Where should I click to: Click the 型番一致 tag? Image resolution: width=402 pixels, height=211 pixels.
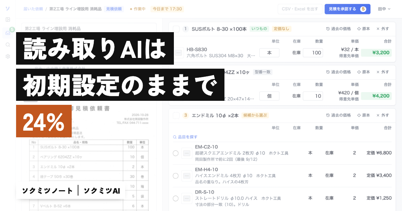coord(263,72)
